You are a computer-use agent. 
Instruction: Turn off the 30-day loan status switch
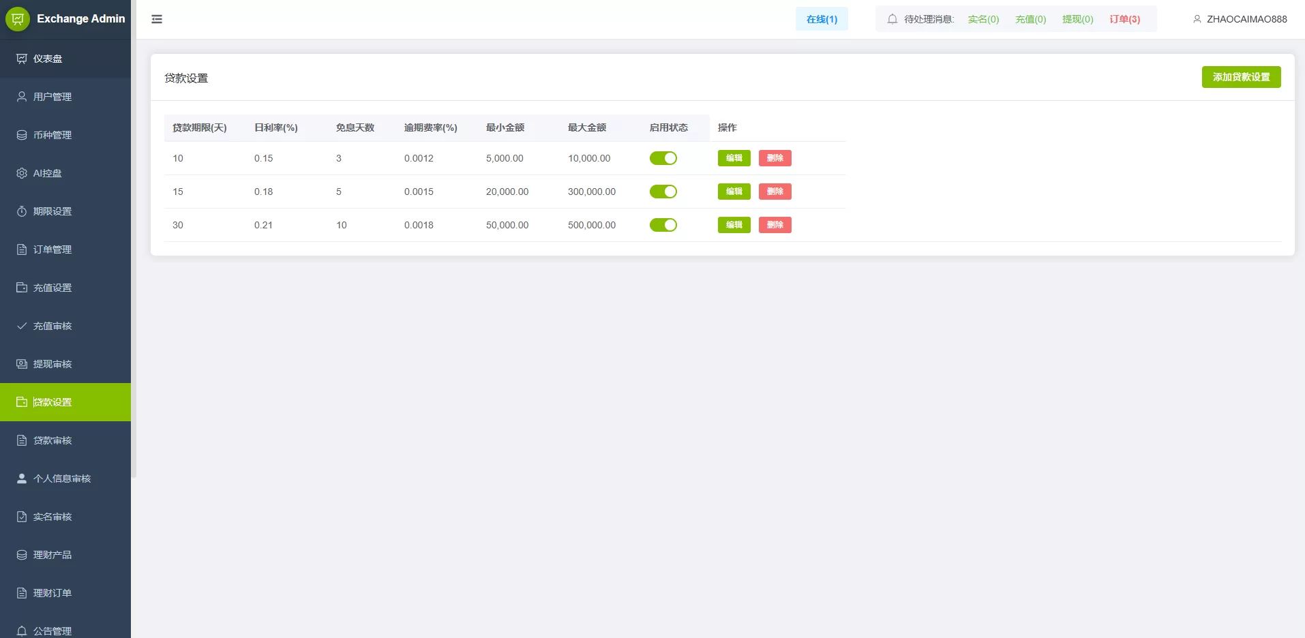[x=663, y=225]
